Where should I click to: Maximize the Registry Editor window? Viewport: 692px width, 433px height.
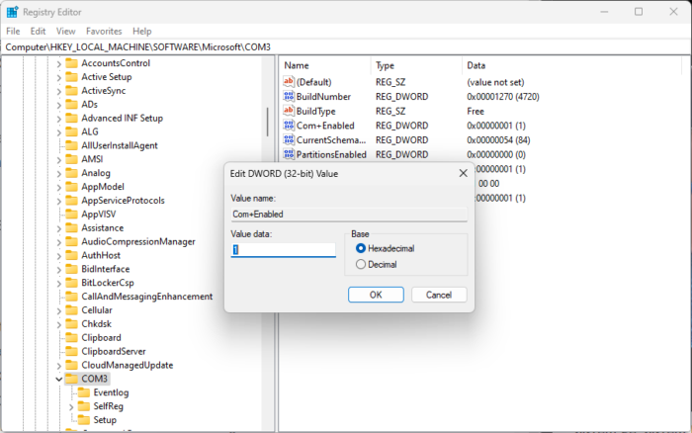coord(639,12)
